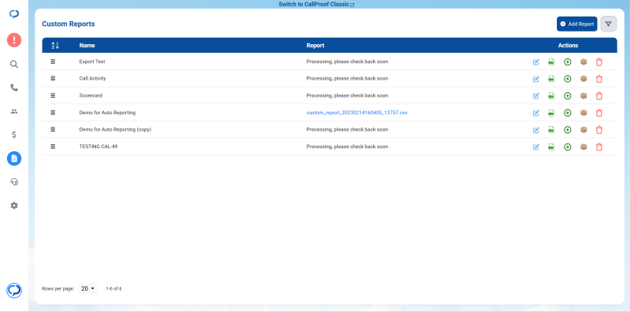The image size is (630, 312).
Task: Delete the Demo for Auto Reporting report
Action: click(x=599, y=113)
